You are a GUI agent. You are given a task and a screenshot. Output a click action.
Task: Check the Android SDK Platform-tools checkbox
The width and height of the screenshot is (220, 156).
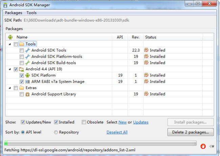(22, 57)
